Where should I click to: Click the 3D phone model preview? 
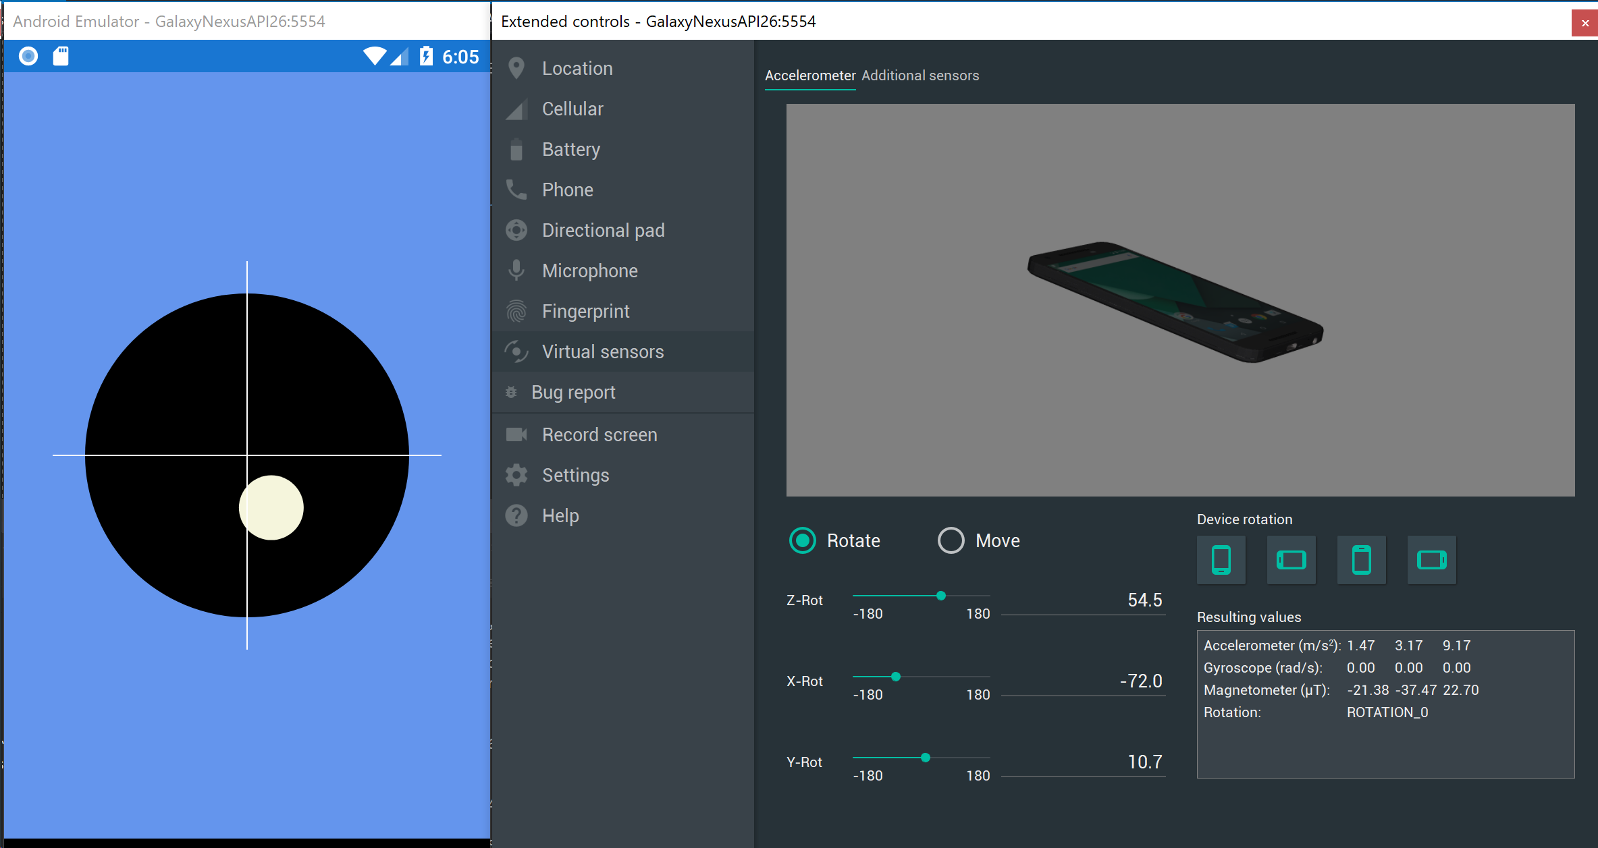[1175, 302]
